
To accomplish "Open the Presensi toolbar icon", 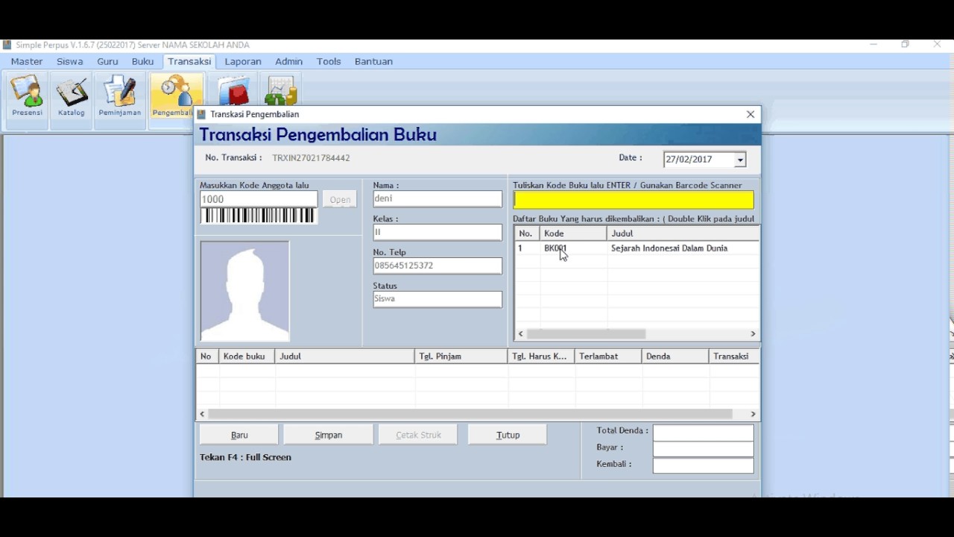I will pos(27,97).
